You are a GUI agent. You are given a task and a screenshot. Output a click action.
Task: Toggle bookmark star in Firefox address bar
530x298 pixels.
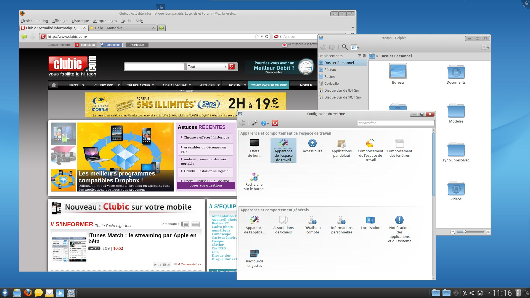tap(256, 36)
